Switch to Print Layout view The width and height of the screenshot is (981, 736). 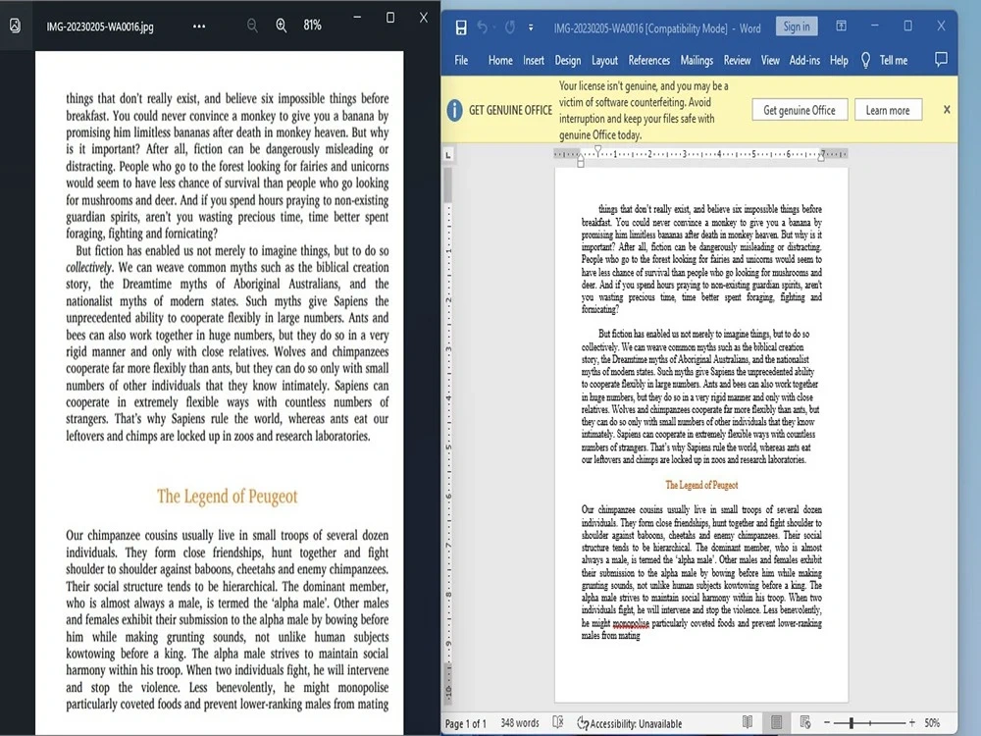pos(776,722)
